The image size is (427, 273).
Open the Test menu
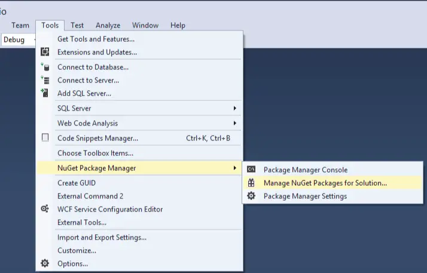pyautogui.click(x=77, y=25)
